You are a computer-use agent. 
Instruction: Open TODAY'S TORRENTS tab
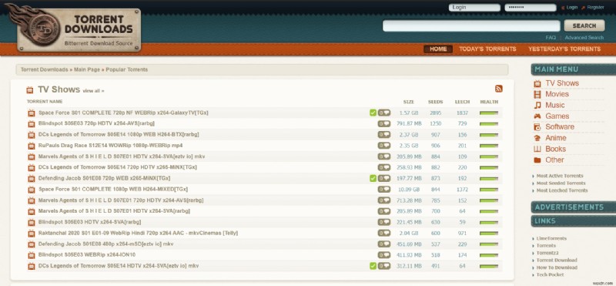pyautogui.click(x=487, y=49)
